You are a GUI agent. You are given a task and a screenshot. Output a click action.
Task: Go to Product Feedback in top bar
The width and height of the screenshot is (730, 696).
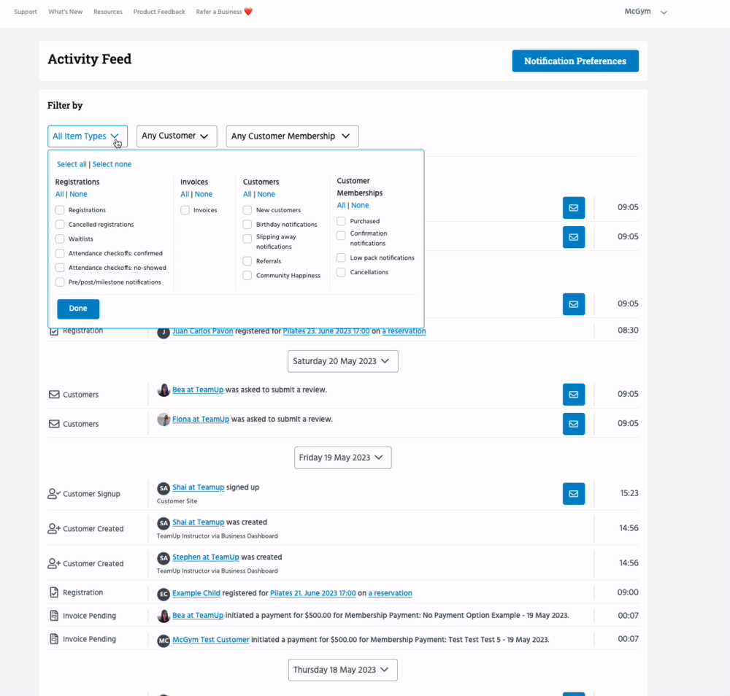pyautogui.click(x=159, y=12)
